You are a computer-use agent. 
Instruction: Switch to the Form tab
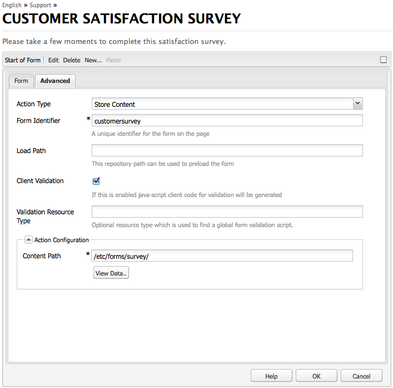point(21,81)
